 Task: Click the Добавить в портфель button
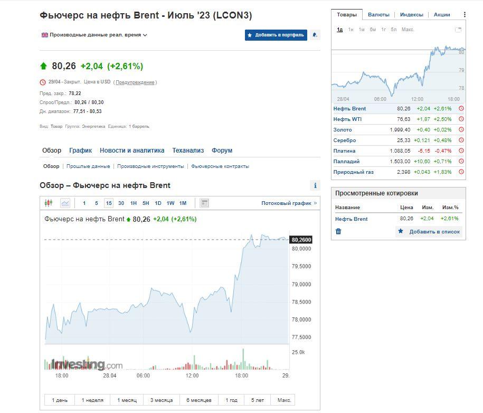tap(276, 35)
